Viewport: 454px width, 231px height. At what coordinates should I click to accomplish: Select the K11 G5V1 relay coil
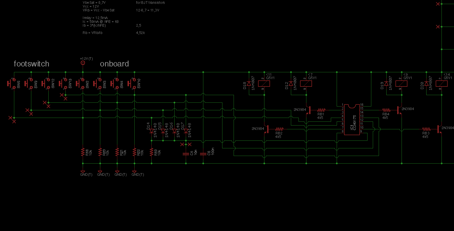click(x=264, y=83)
